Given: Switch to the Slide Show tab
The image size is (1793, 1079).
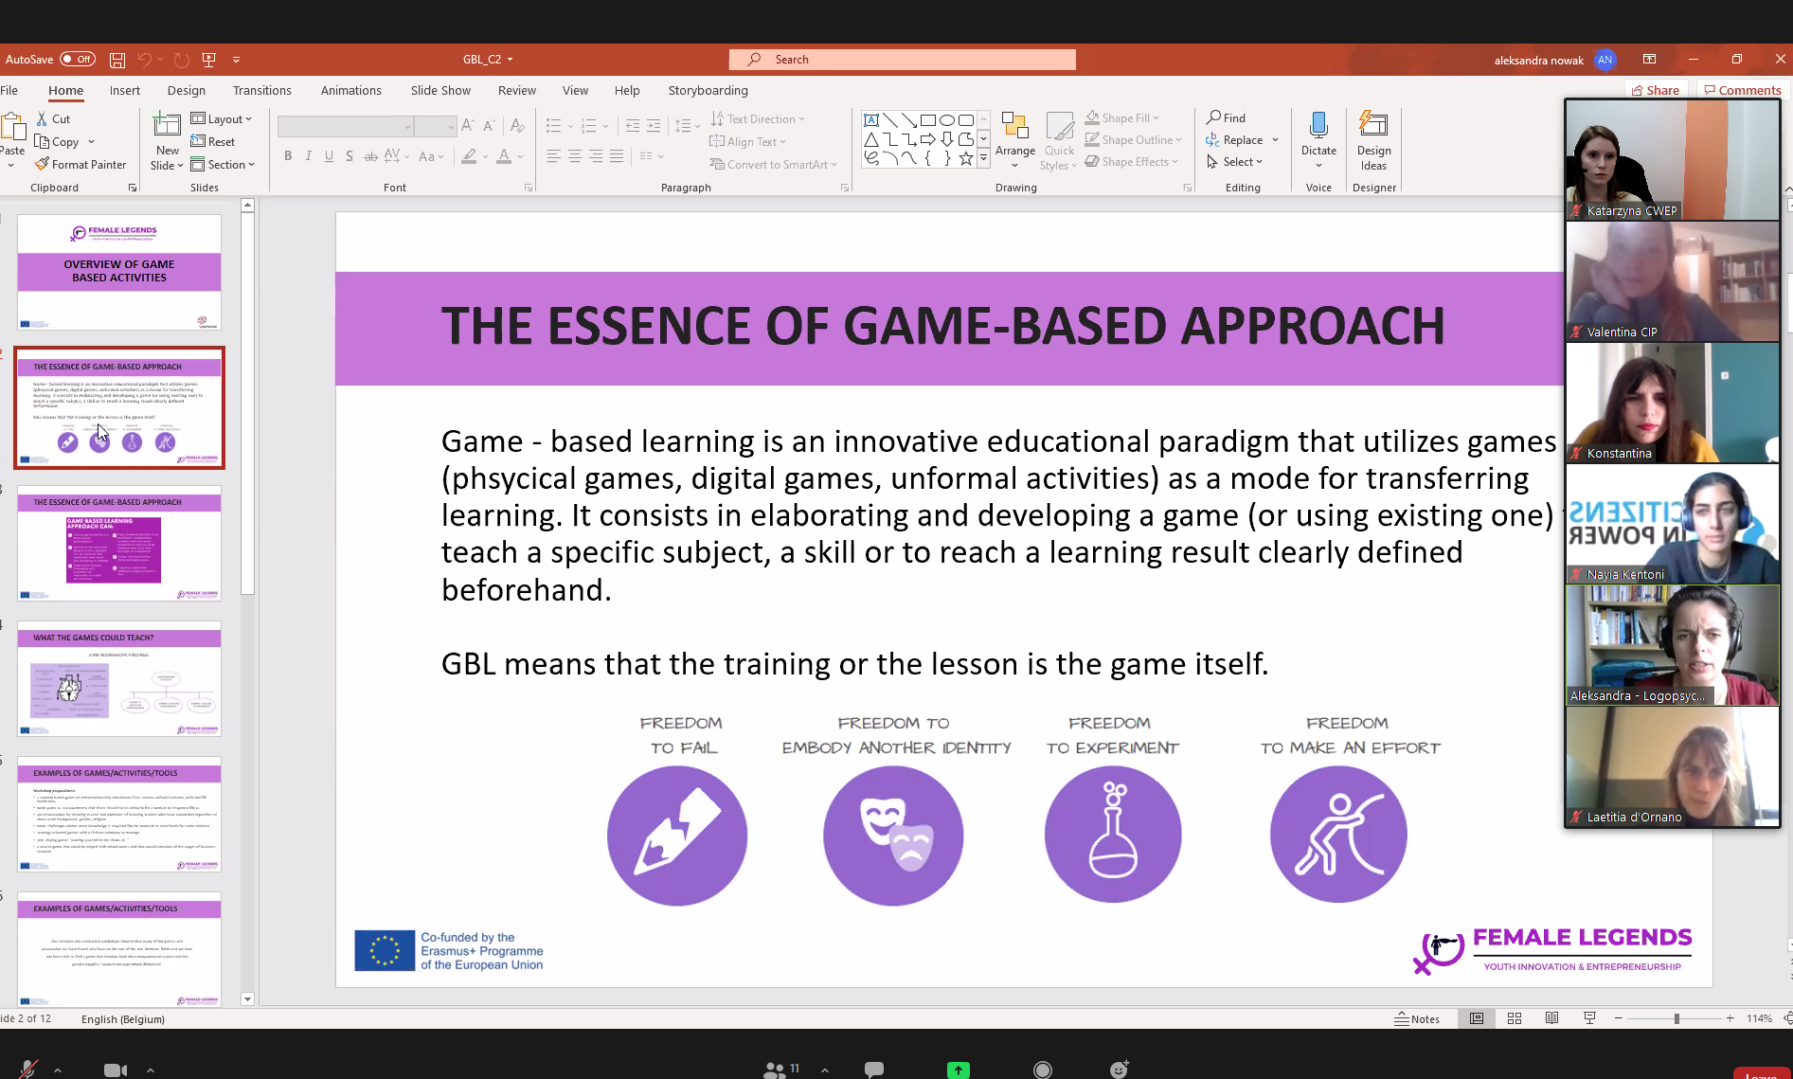Looking at the screenshot, I should tap(440, 91).
